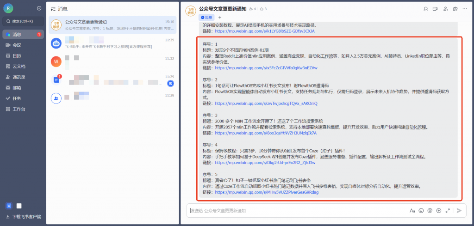The image size is (474, 226).
Task: Expand the message editor with the arrows icon
Action: coord(448,211)
